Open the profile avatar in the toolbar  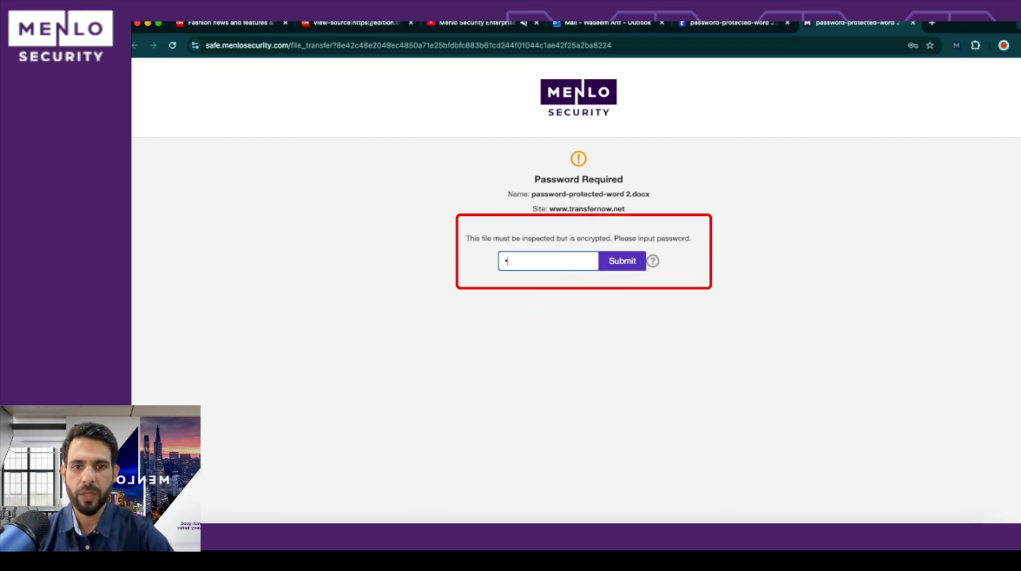[1004, 46]
